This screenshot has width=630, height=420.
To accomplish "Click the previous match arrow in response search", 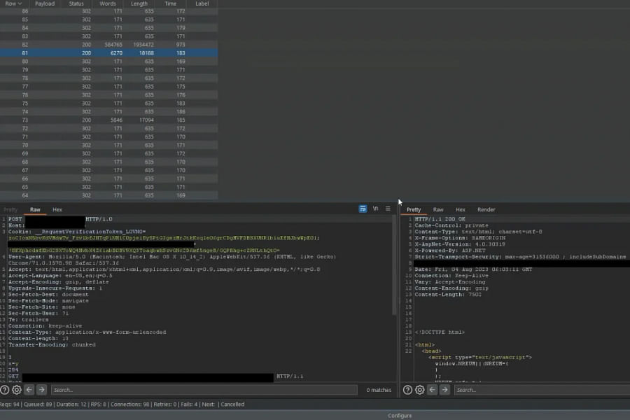I will (430, 390).
